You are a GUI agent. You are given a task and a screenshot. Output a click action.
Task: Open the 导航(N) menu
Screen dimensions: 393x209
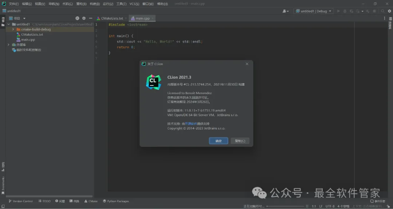54,4
